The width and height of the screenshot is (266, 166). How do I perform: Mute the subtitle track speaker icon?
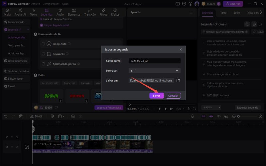click(x=17, y=137)
